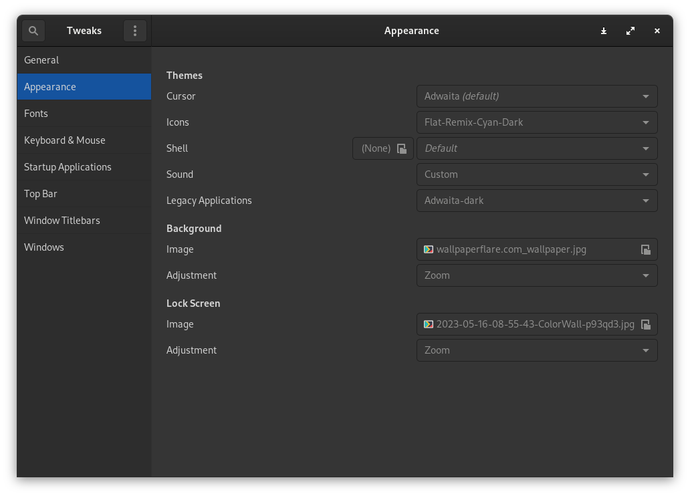Open the Lock Screen image file browser icon
Viewport: 690px width, 496px height.
pyautogui.click(x=645, y=324)
